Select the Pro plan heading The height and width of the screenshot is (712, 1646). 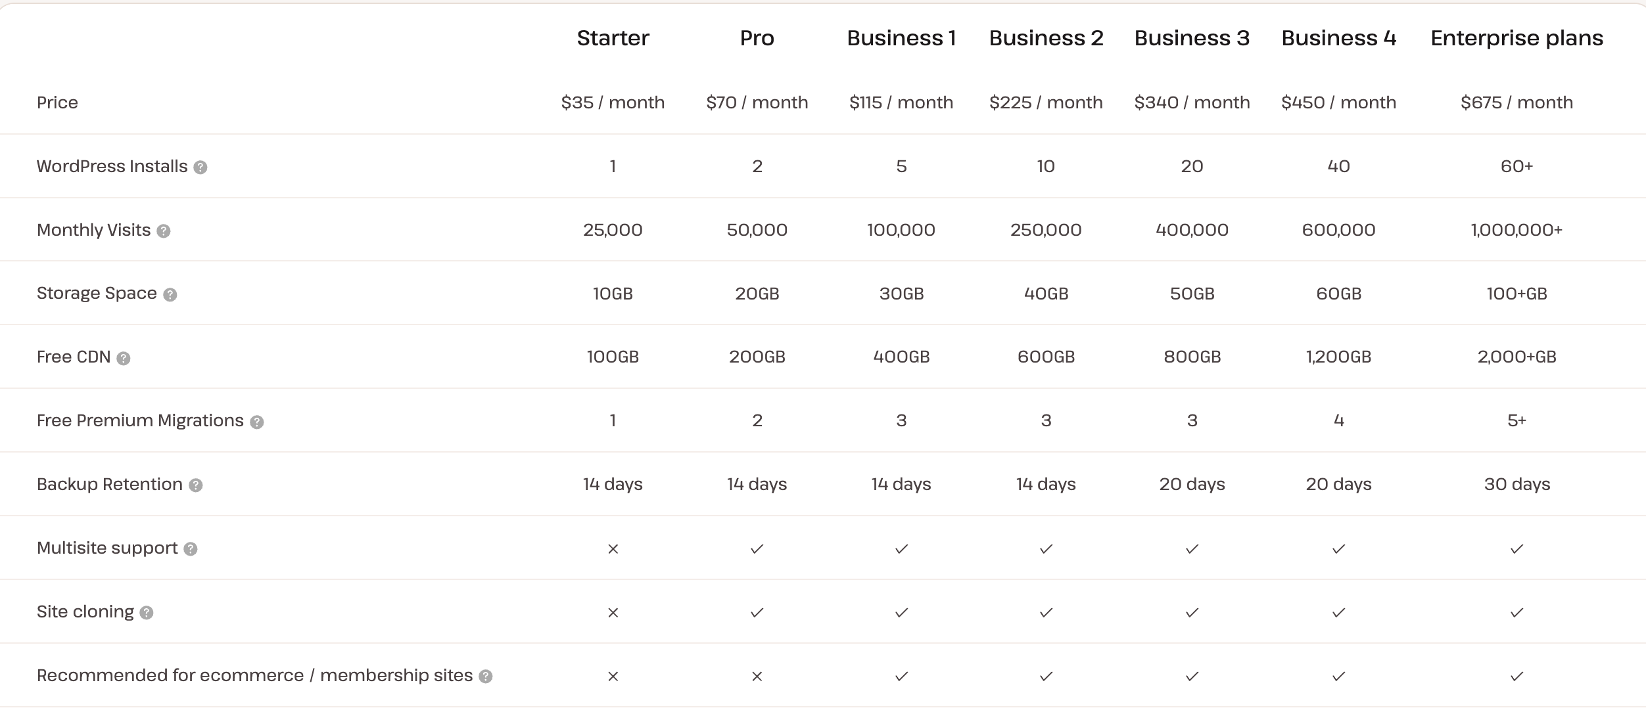click(x=757, y=38)
